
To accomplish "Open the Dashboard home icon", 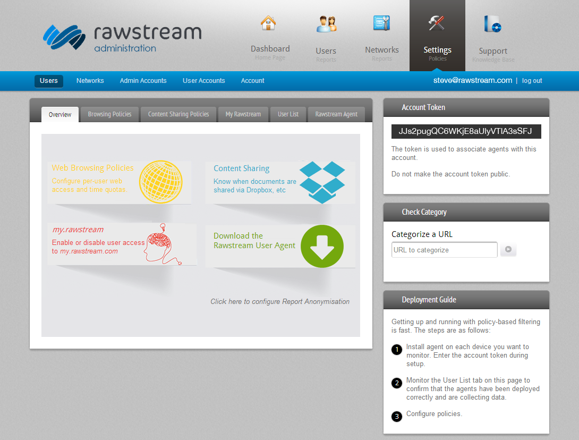I will coord(268,23).
